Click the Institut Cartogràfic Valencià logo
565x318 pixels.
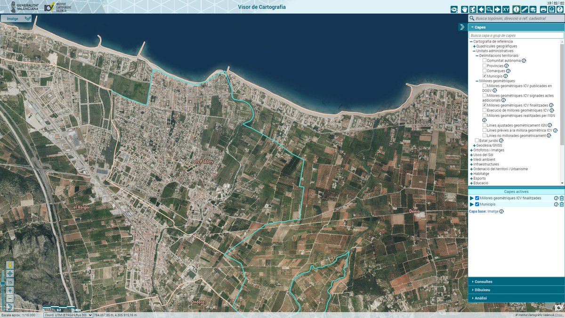(x=56, y=7)
